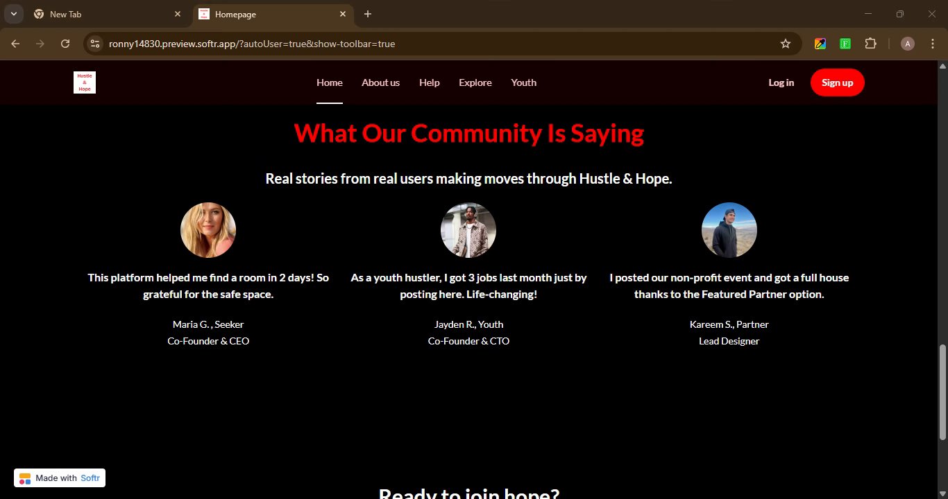
Task: Click the testimonial about finding a room
Action: 208,286
